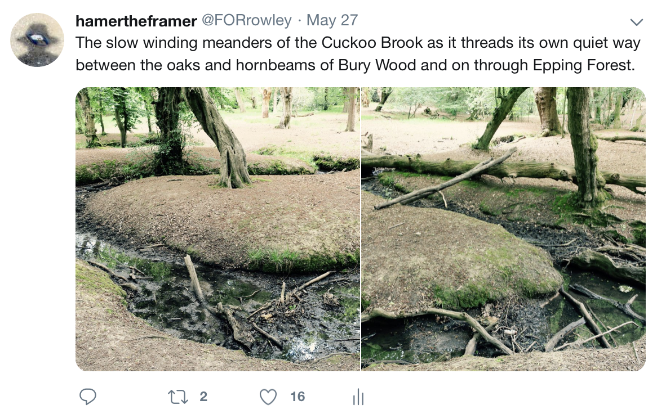
Task: View the right photo with fallen log
Action: click(503, 229)
